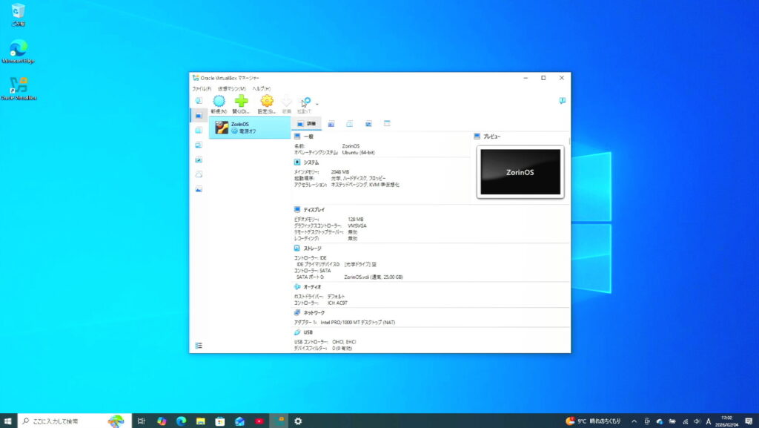Open dropdown arrow next to Start button
Image resolution: width=759 pixels, height=428 pixels.
[x=317, y=104]
